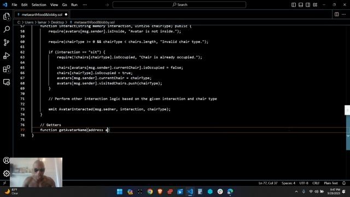Open the Explorer view in activity bar

pyautogui.click(x=7, y=16)
